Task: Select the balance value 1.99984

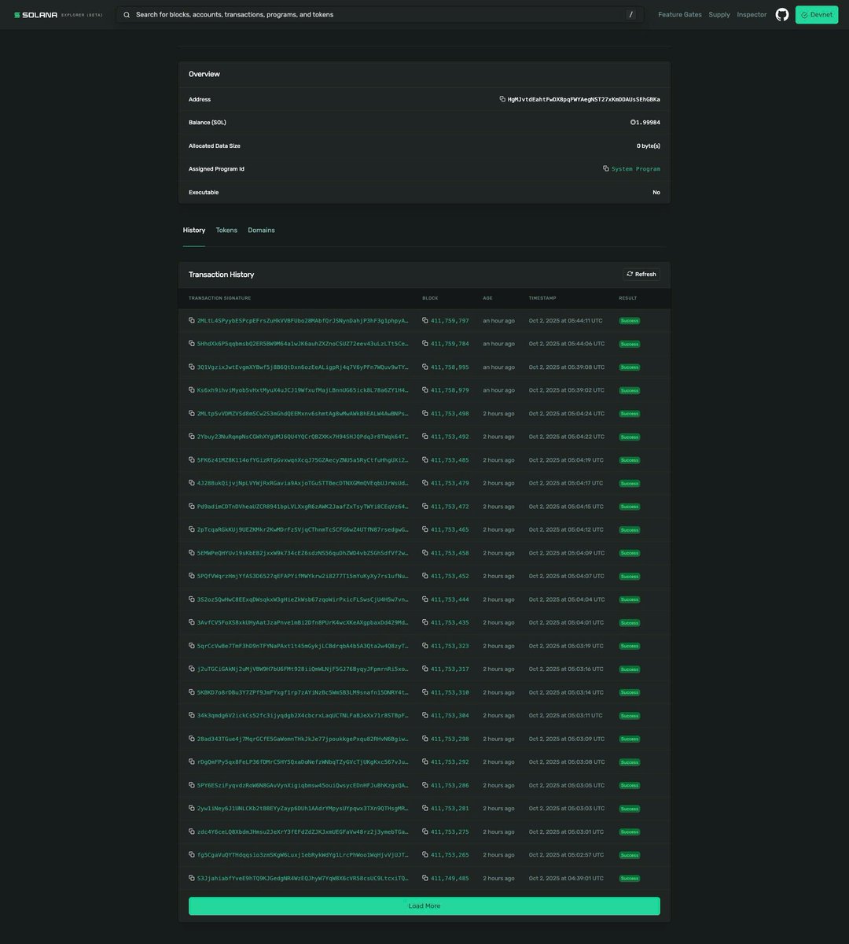Action: pos(649,123)
